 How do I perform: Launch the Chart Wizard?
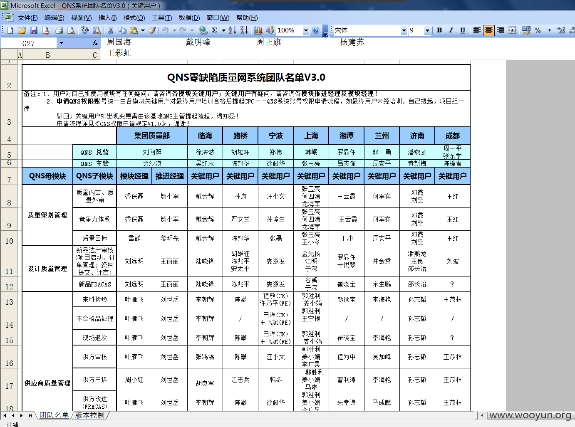pyautogui.click(x=258, y=30)
